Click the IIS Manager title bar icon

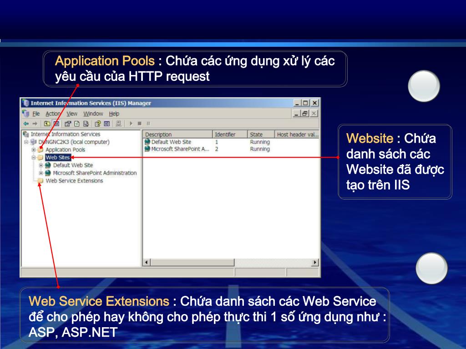click(x=26, y=103)
